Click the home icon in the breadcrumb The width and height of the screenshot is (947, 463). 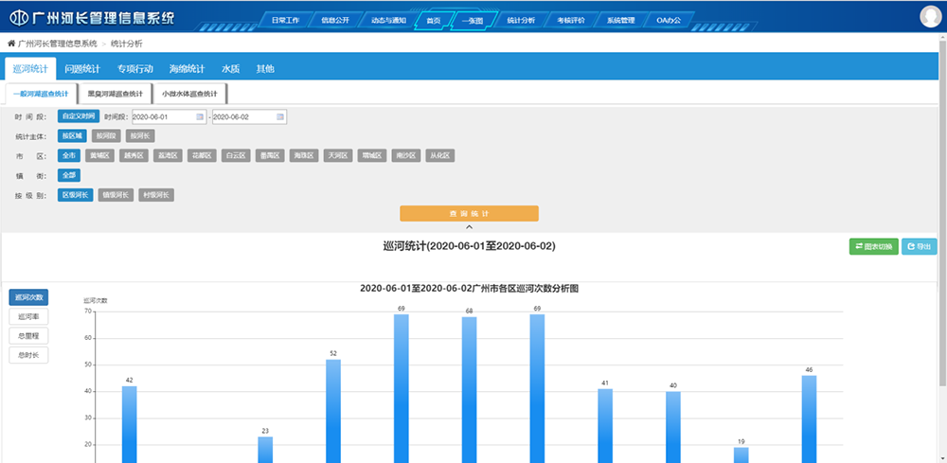click(11, 45)
